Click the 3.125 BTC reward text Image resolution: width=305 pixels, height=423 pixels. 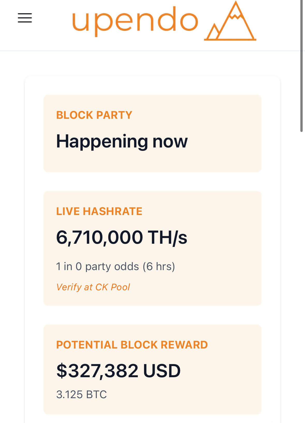pyautogui.click(x=81, y=395)
